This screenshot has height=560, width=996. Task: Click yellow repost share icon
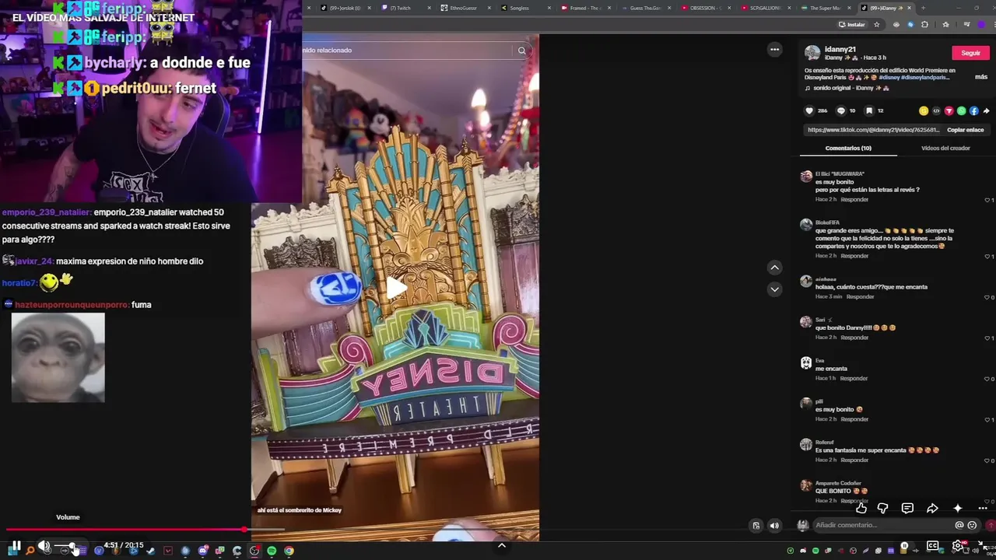point(924,111)
